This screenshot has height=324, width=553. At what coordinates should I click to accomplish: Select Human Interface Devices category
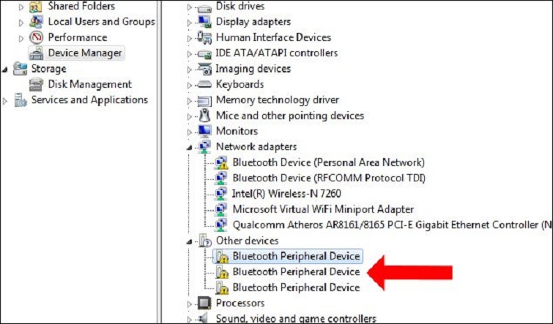point(273,37)
